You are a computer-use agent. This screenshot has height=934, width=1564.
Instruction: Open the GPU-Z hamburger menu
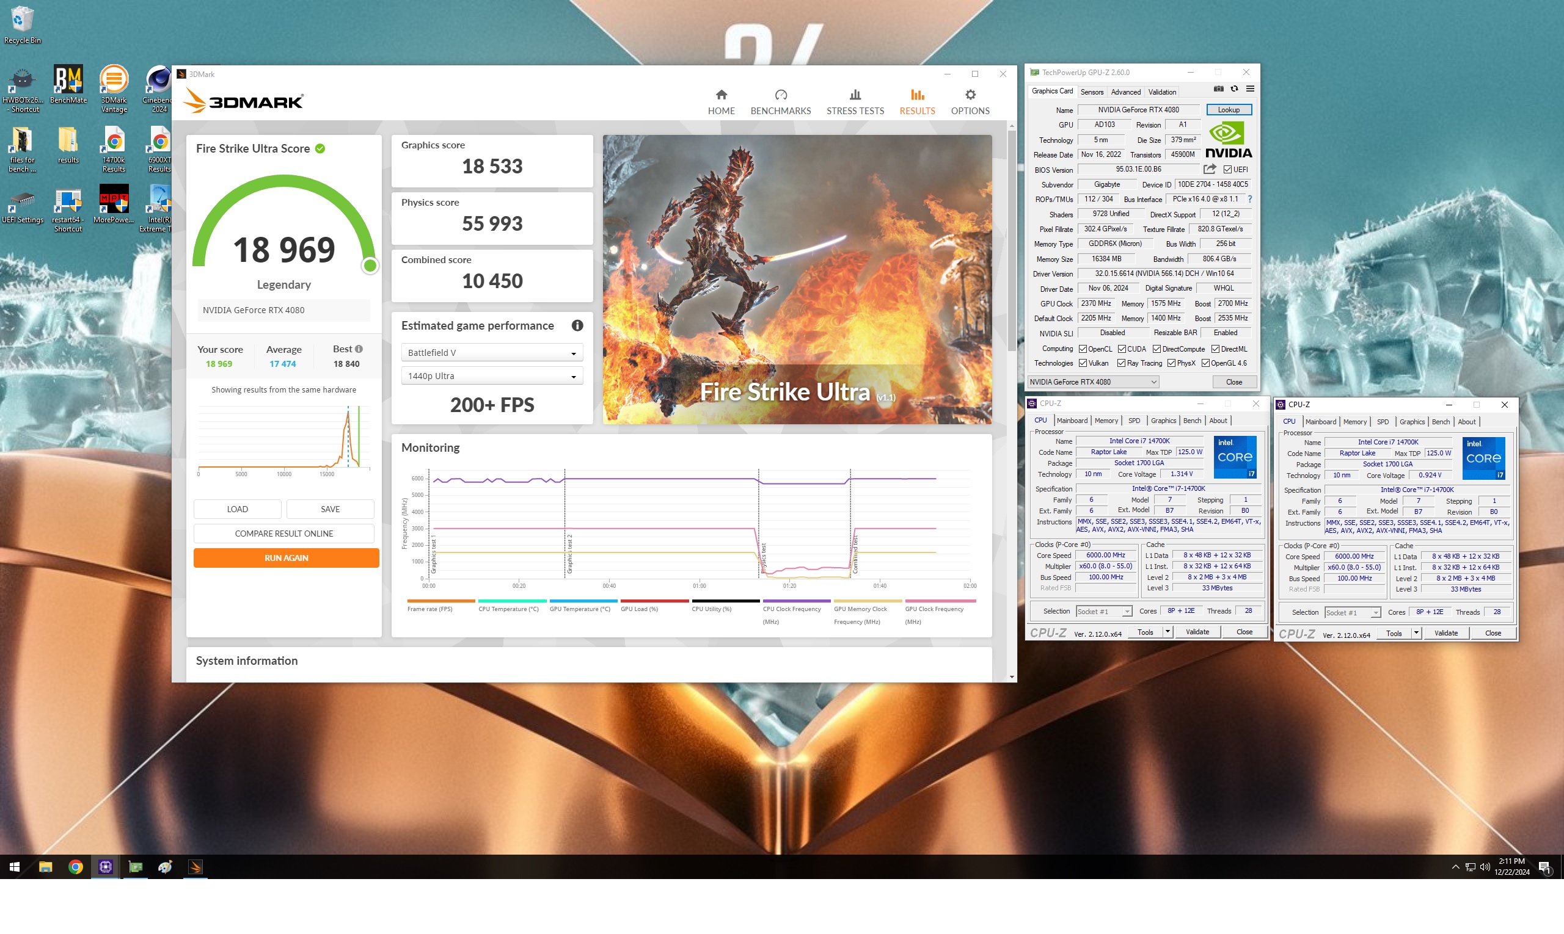tap(1251, 89)
